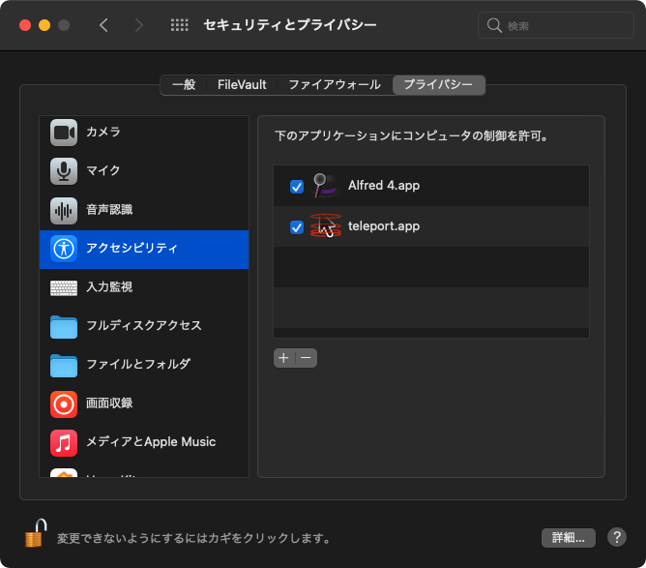Select カメラ text in privacy list
Image resolution: width=646 pixels, height=568 pixels.
coord(103,132)
